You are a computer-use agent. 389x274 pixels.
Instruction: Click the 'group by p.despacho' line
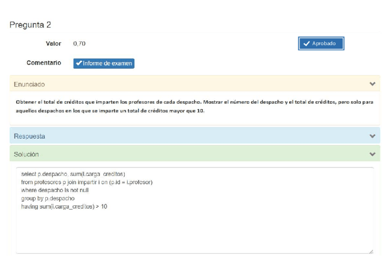click(48, 199)
